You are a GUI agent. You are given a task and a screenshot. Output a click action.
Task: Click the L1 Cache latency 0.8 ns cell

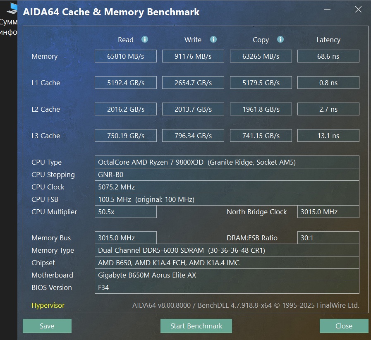pos(328,83)
